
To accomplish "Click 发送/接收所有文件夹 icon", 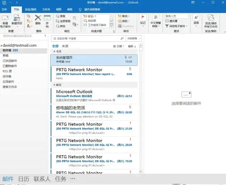I will [x=211, y=18].
